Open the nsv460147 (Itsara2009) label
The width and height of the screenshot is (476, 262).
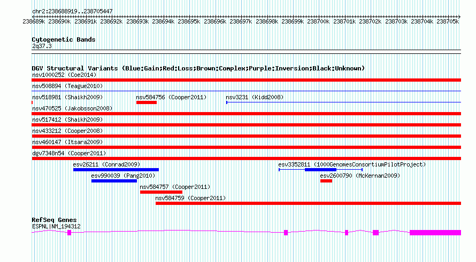coord(67,142)
